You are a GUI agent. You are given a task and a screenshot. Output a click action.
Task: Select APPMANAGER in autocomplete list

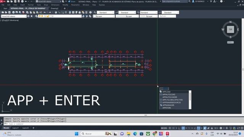click(x=174, y=105)
